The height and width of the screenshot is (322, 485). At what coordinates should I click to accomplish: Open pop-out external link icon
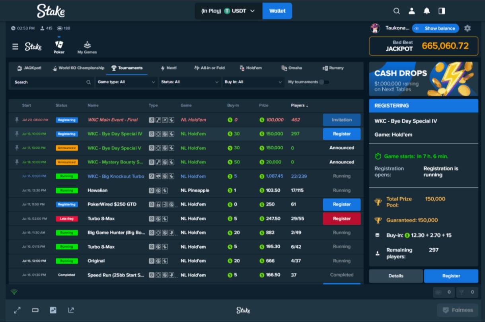point(71,310)
